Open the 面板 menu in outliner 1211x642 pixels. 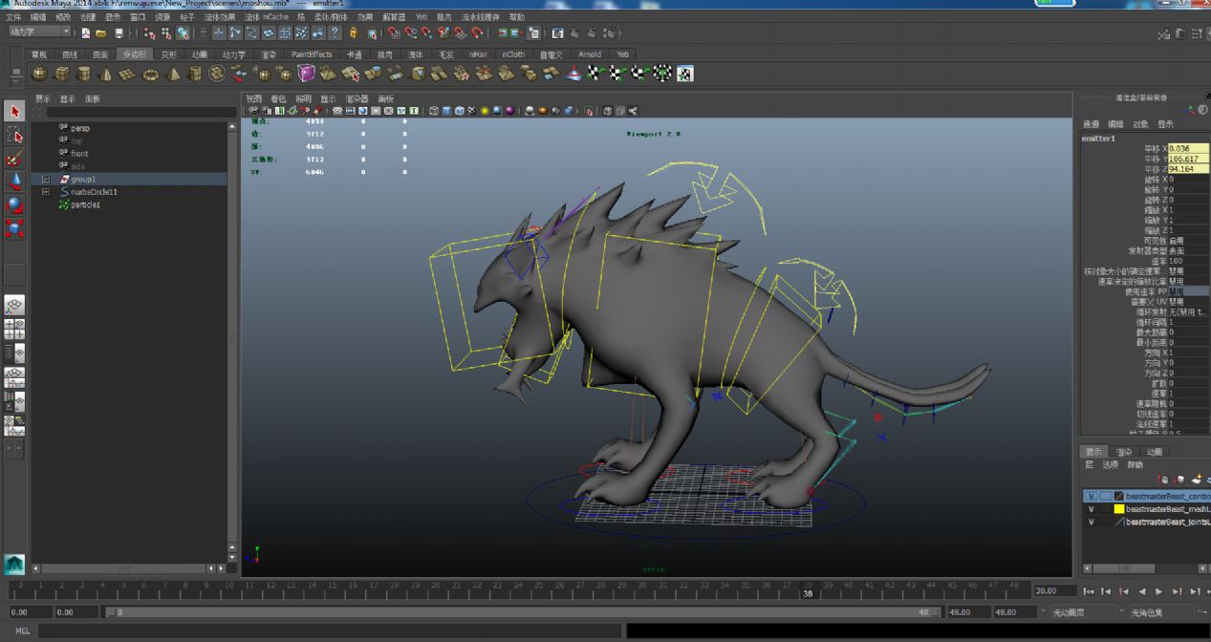pos(93,98)
